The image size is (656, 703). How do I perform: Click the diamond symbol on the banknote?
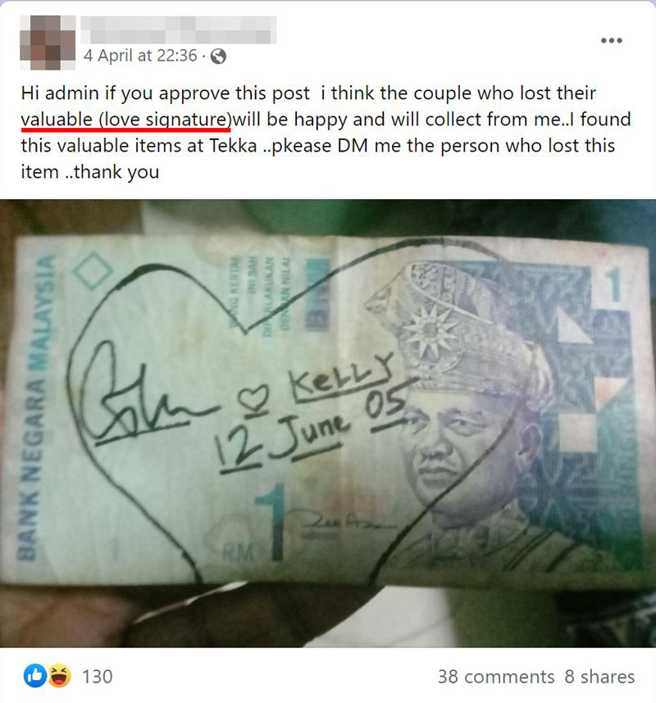pyautogui.click(x=93, y=270)
